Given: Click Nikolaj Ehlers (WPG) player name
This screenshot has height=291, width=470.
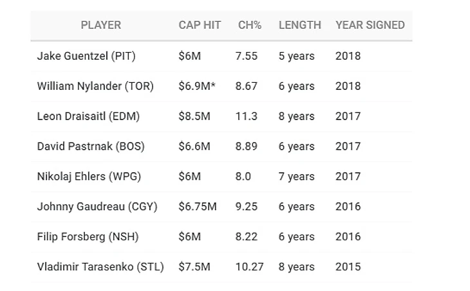Looking at the screenshot, I should coord(89,177).
